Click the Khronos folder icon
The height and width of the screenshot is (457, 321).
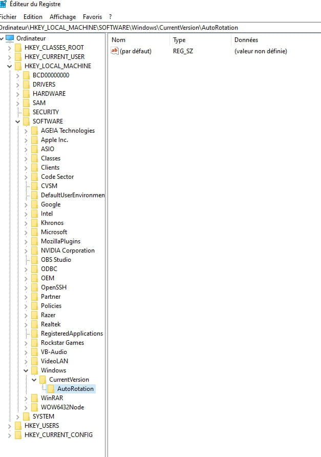point(35,223)
